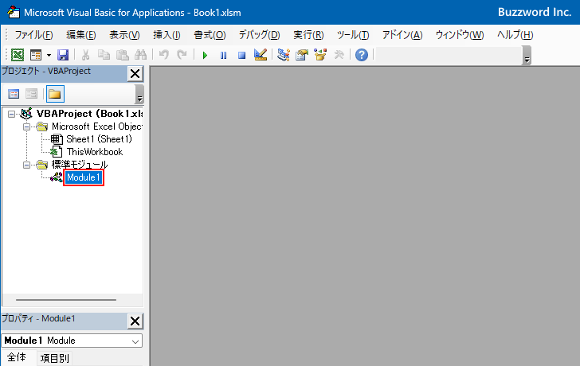The image size is (580, 366).
Task: Click the View Code icon in project pane
Action: [14, 94]
